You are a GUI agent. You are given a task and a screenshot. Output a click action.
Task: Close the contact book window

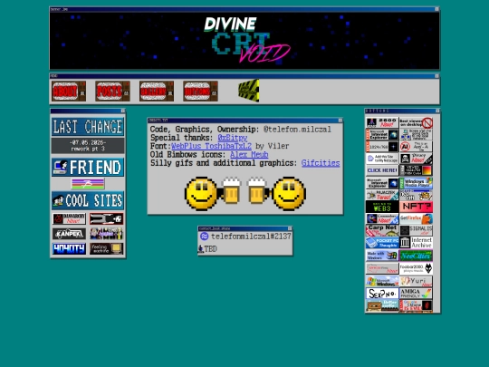(x=290, y=228)
